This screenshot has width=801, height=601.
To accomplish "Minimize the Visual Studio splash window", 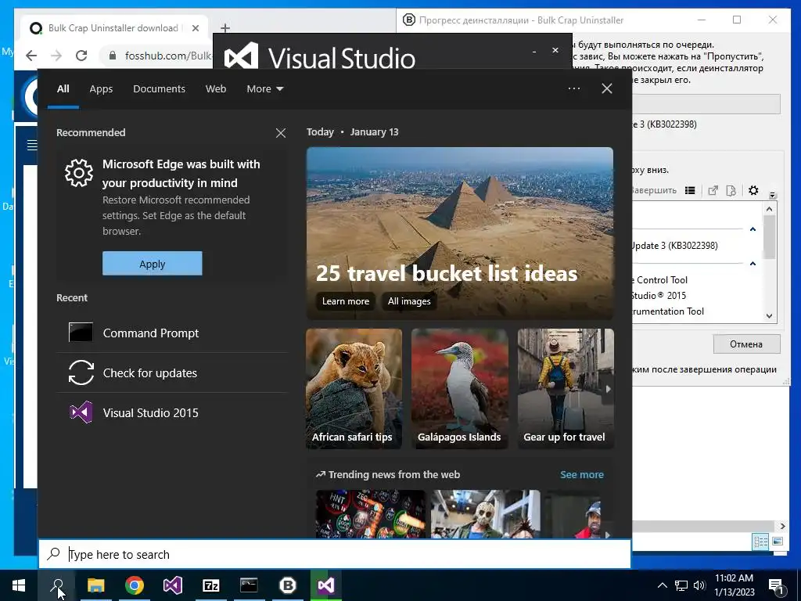I will click(x=534, y=51).
